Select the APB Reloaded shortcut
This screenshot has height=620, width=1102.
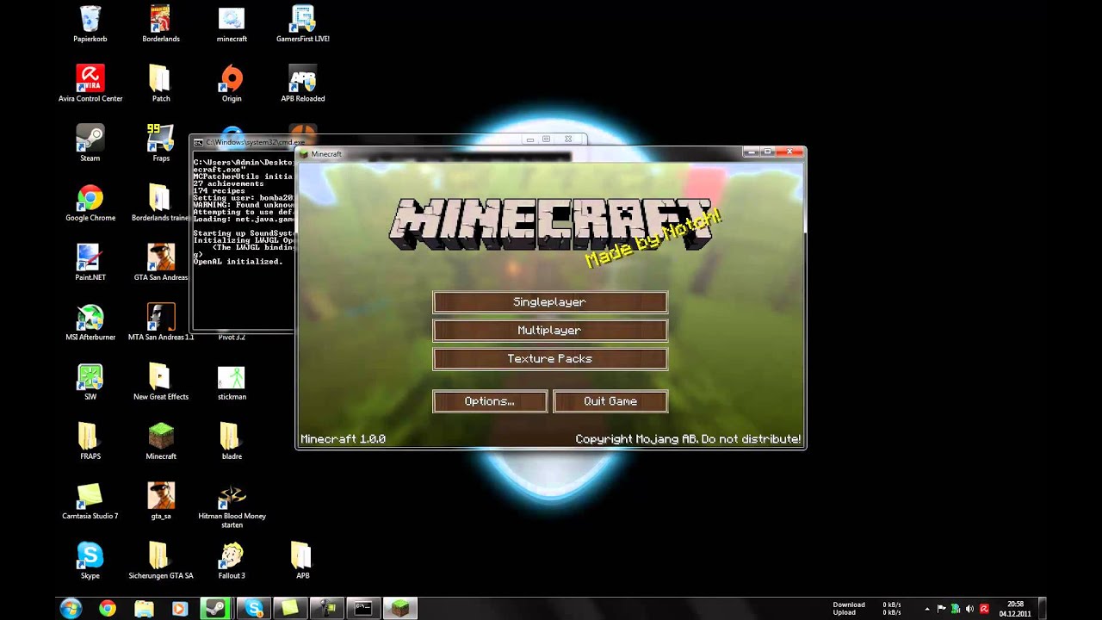(x=303, y=84)
